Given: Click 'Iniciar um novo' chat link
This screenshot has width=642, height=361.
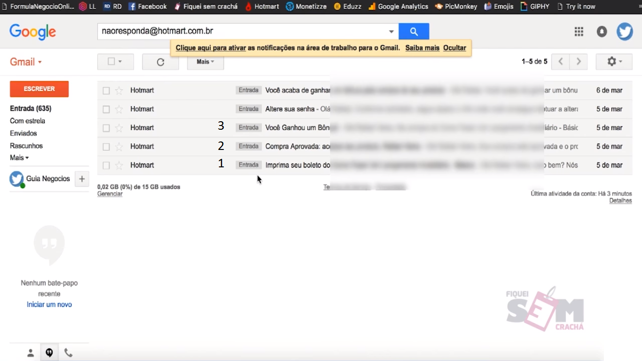Looking at the screenshot, I should [x=49, y=305].
